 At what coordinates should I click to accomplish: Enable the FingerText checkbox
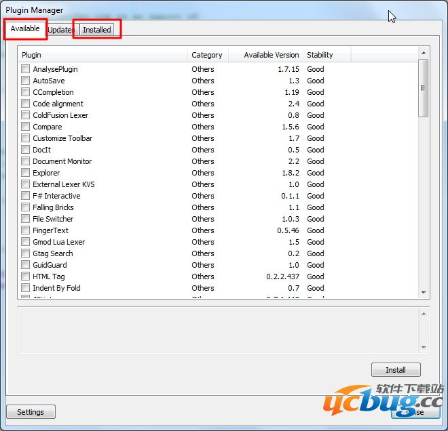pyautogui.click(x=25, y=230)
